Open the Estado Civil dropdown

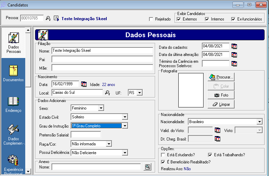(x=125, y=117)
